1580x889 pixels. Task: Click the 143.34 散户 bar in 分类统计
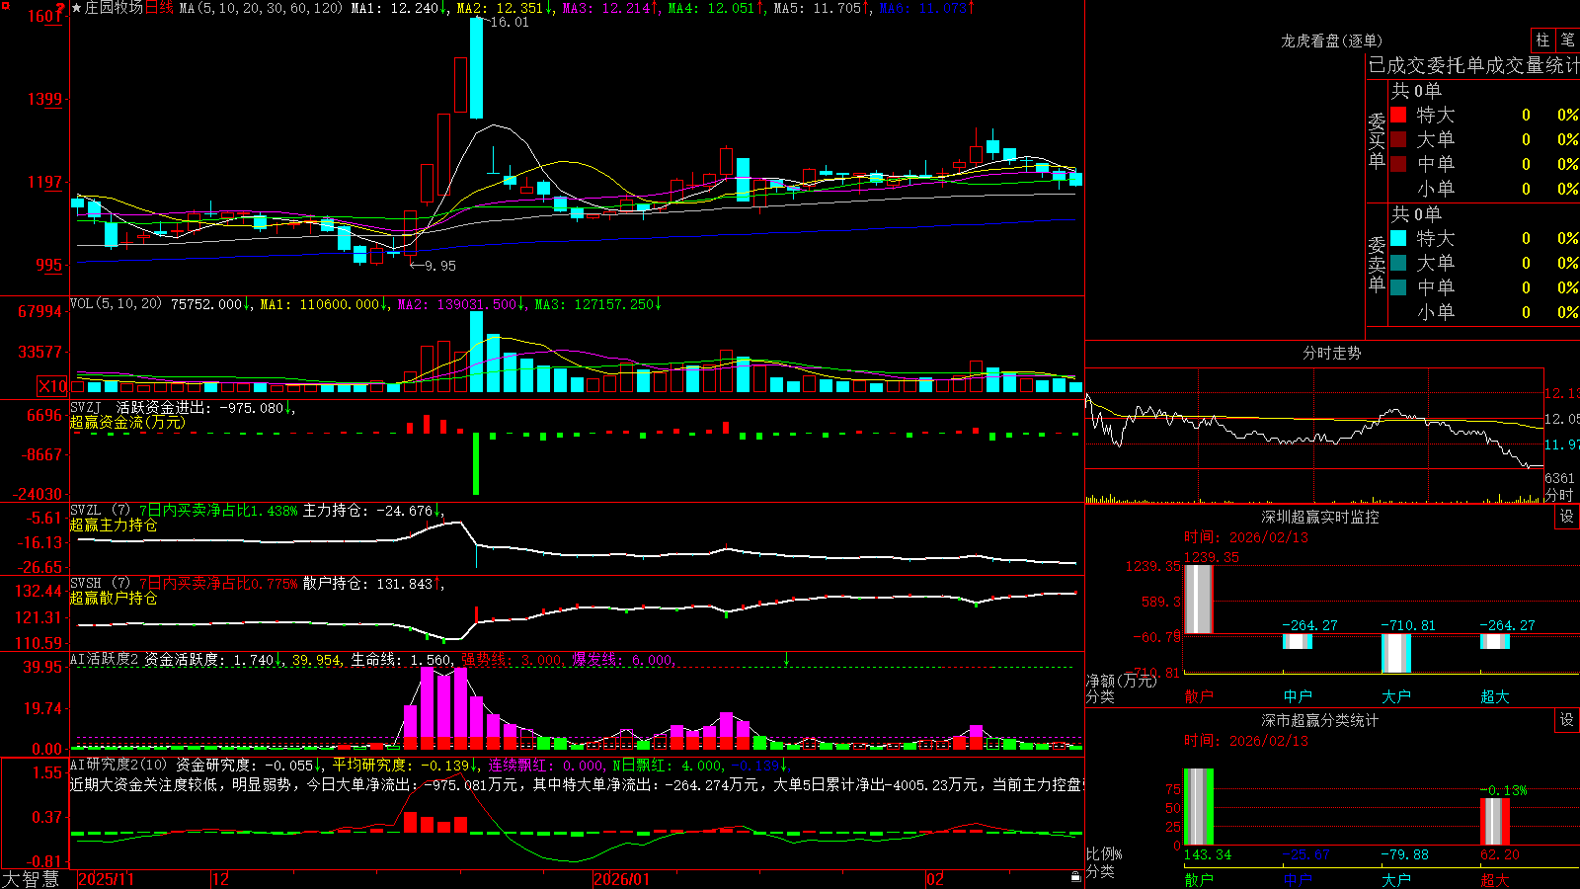pos(1198,807)
